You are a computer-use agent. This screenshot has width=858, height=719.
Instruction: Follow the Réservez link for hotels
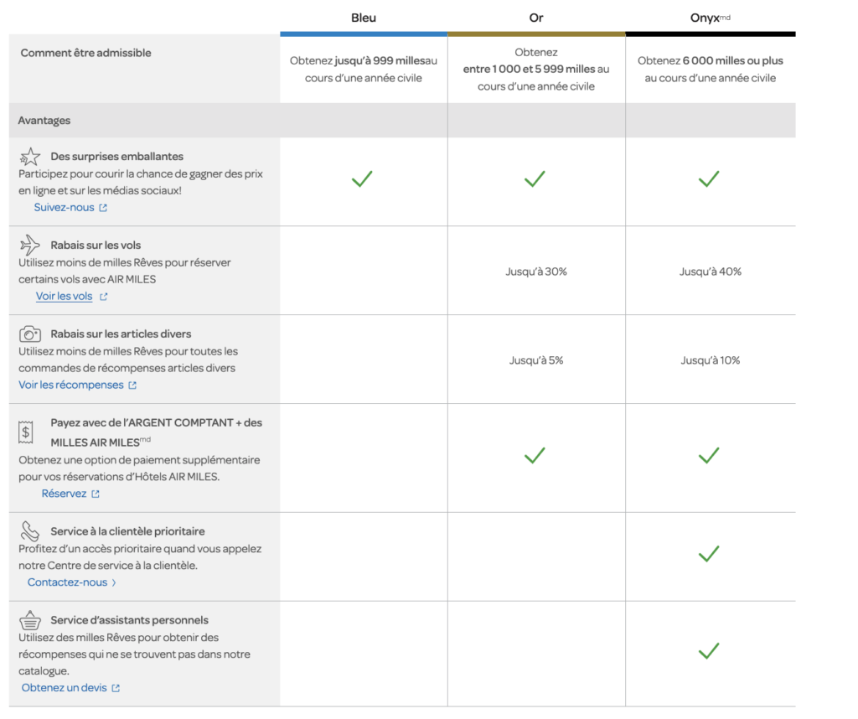click(65, 494)
